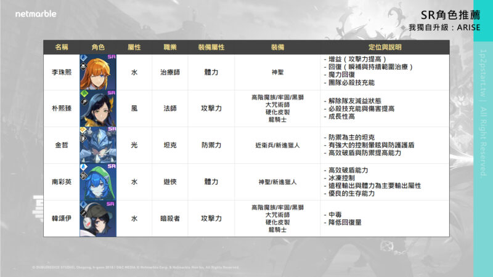The image size is (493, 277).
Task: Click 坦克 class cell
Action: pyautogui.click(x=170, y=145)
